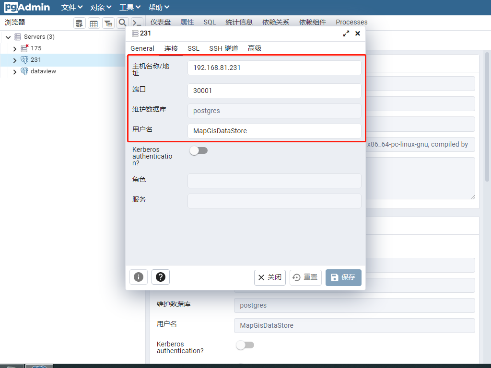491x368 pixels.
Task: Open the 依赖关系 panel tab
Action: pyautogui.click(x=276, y=22)
